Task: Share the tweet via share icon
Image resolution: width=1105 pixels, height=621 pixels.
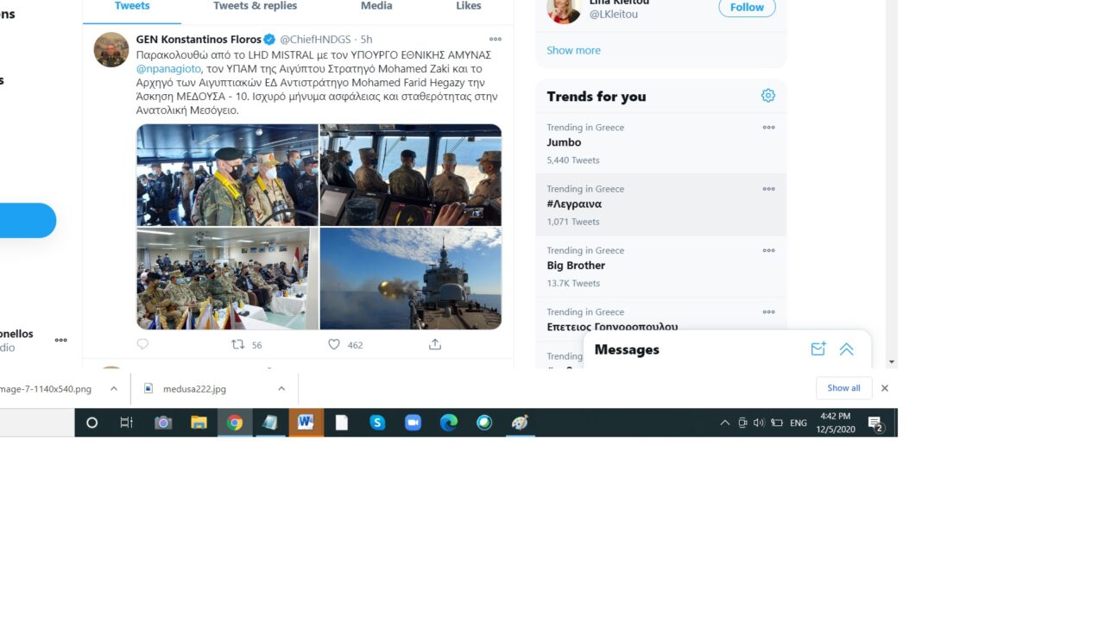Action: point(435,344)
